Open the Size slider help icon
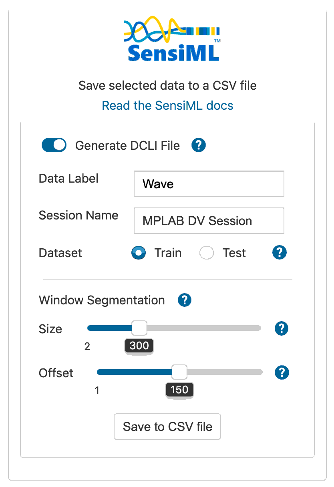 (x=282, y=329)
